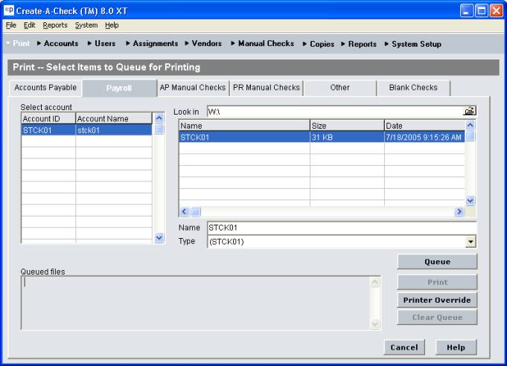Switch to the Other tab
This screenshot has width=507, height=366.
point(339,88)
